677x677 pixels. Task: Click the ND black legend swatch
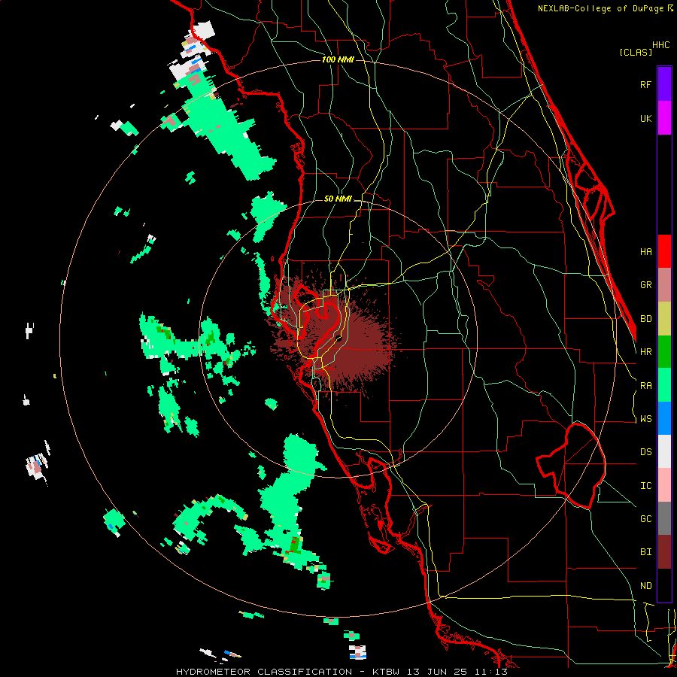click(664, 585)
